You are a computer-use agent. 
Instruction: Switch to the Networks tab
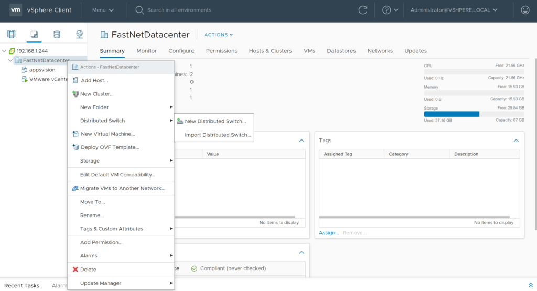tap(380, 51)
